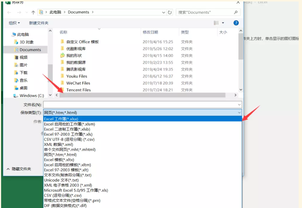Open the view options dropdown arrow
This screenshot has width=302, height=208.
click(223, 23)
